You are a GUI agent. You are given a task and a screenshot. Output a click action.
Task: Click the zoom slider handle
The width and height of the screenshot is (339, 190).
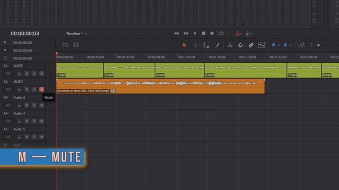click(x=318, y=45)
